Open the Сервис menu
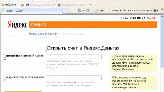164x92 pixels. click(147, 10)
